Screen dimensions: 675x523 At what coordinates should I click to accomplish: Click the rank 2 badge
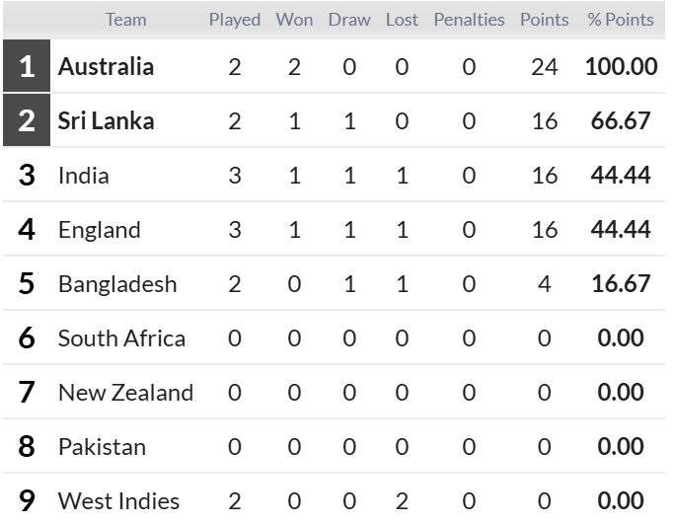point(27,120)
